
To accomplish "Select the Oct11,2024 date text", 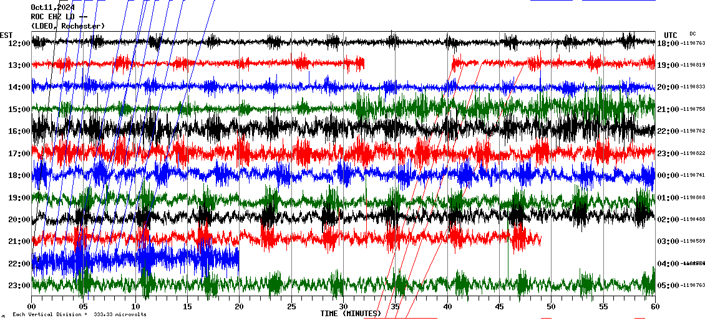I will (52, 7).
